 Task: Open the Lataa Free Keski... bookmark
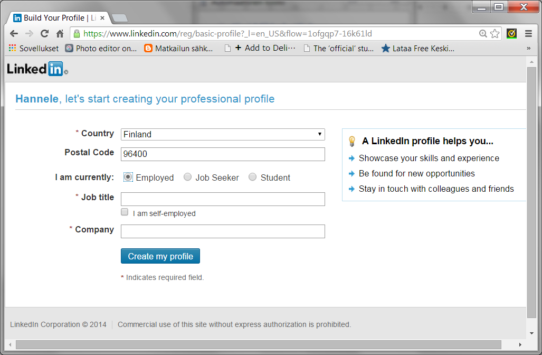click(x=417, y=49)
